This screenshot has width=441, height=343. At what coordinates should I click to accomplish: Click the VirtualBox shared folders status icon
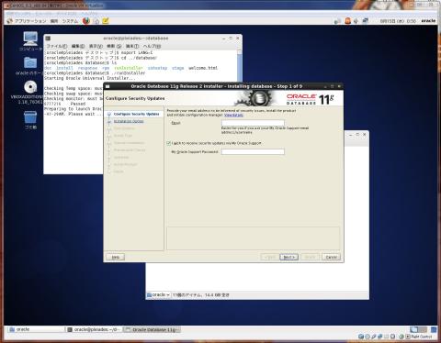pyautogui.click(x=387, y=337)
